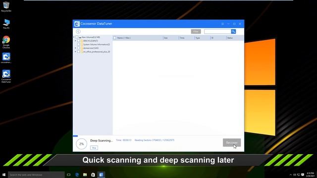Click the Windows taskbar search box
The width and height of the screenshot is (317, 178).
36,175
